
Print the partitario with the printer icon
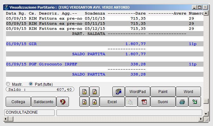pyautogui.click(x=182, y=102)
